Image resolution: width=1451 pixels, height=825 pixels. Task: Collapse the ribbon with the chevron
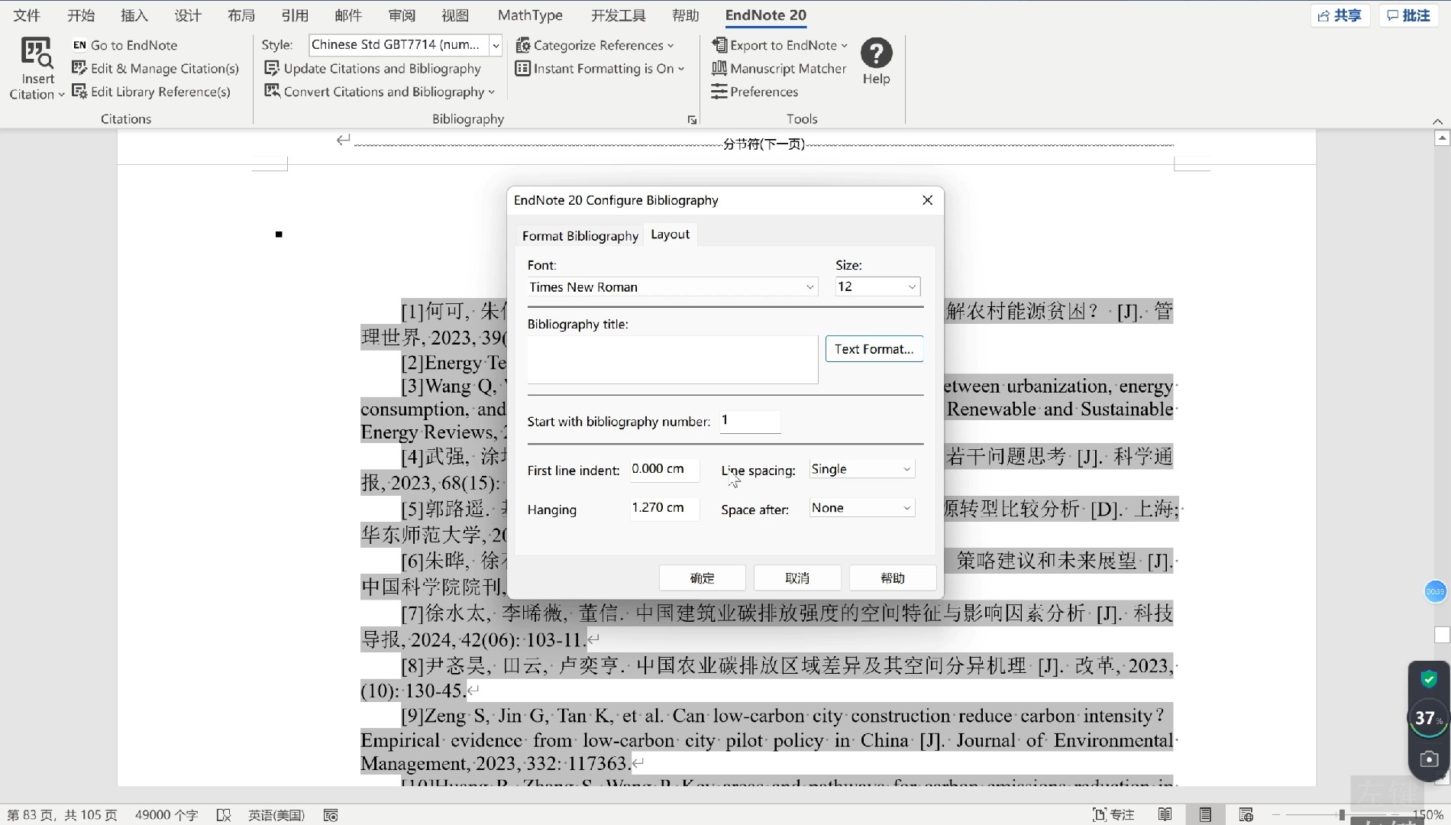click(x=1437, y=121)
